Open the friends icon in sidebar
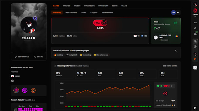 pos(195,34)
